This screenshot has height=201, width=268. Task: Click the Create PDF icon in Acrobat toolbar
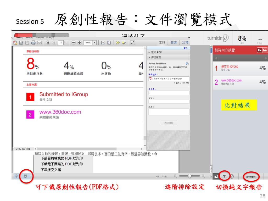[15, 43]
